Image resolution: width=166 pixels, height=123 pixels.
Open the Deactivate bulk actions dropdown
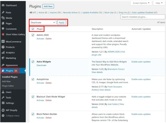[42, 22]
